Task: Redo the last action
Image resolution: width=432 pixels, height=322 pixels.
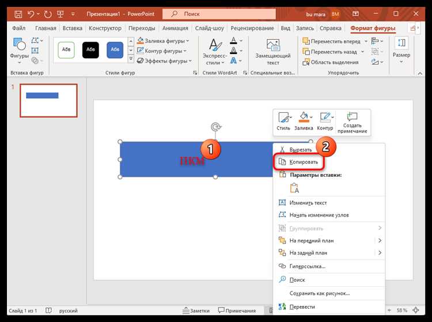Action: [48, 14]
